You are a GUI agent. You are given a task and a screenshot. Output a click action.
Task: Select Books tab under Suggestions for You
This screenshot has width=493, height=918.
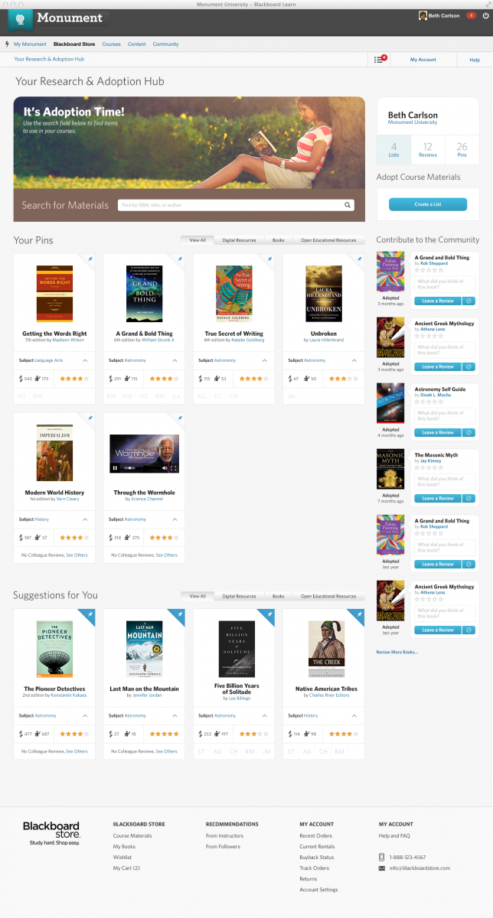279,596
